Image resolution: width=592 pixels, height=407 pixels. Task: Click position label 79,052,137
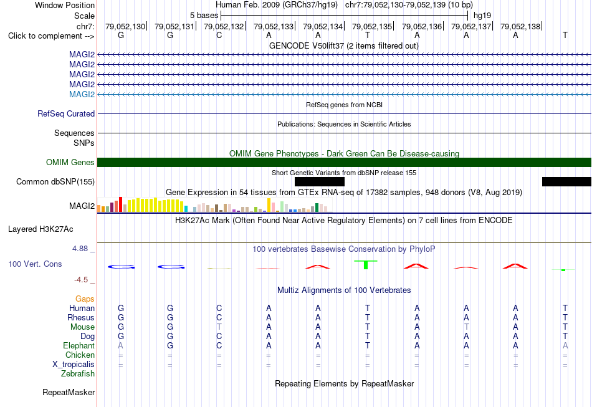471,26
